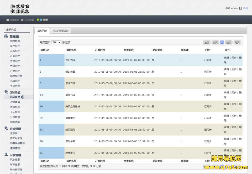Open the records-per-page dropdown showing 50
Viewport: 252px width, 174px height.
pos(56,42)
